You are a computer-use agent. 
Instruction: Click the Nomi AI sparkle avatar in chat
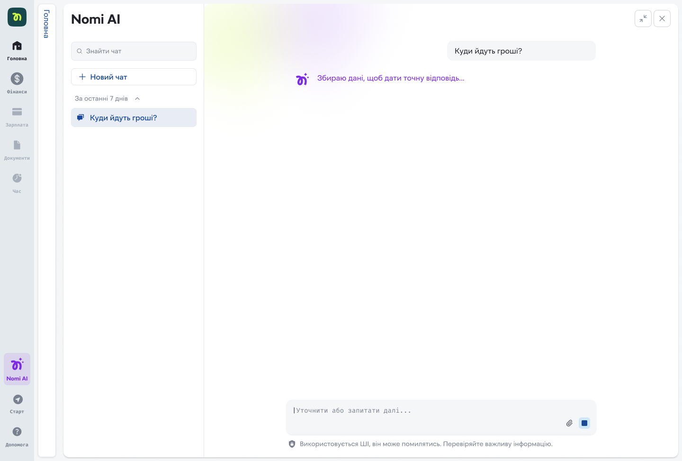[x=302, y=79]
